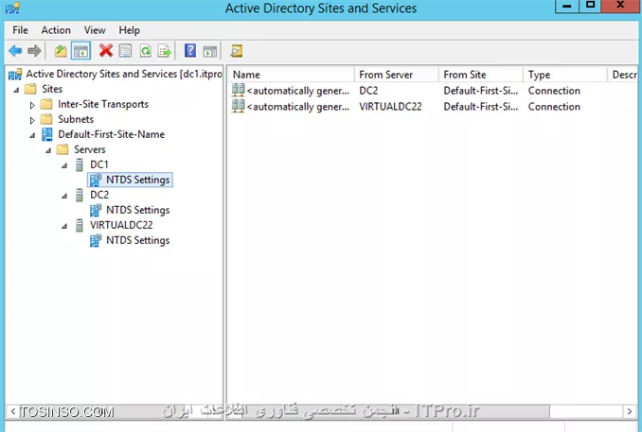Viewport: 642px width, 432px height.
Task: Toggle the Show/Hide Action Pane icon
Action: click(x=210, y=51)
